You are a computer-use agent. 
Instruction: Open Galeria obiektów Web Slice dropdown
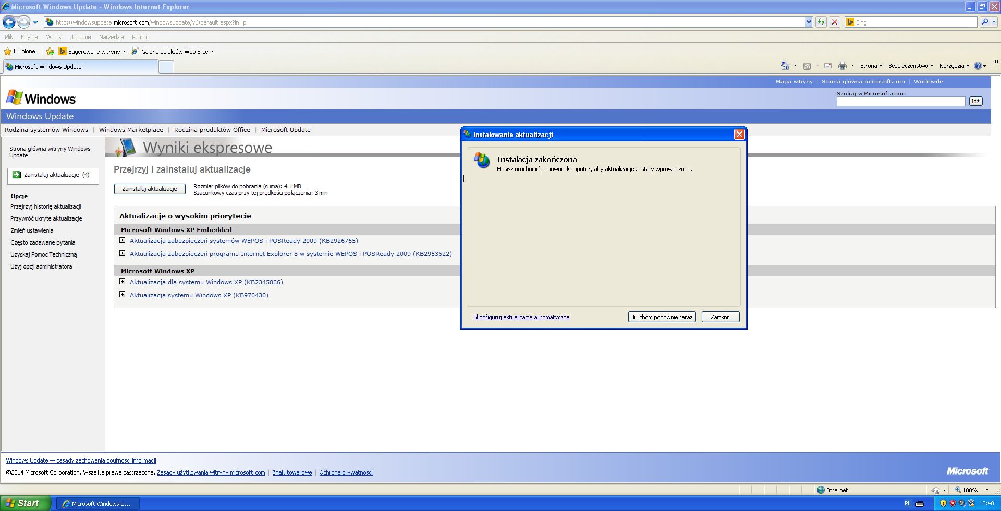click(x=173, y=52)
